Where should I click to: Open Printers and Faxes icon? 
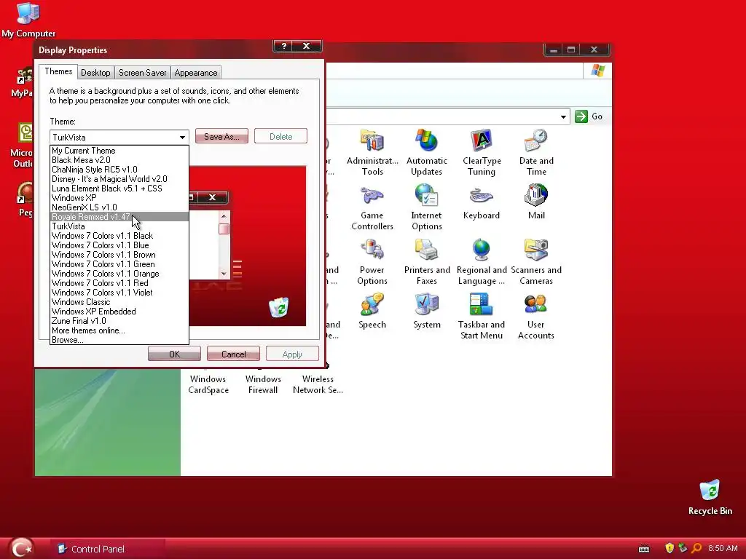point(427,262)
